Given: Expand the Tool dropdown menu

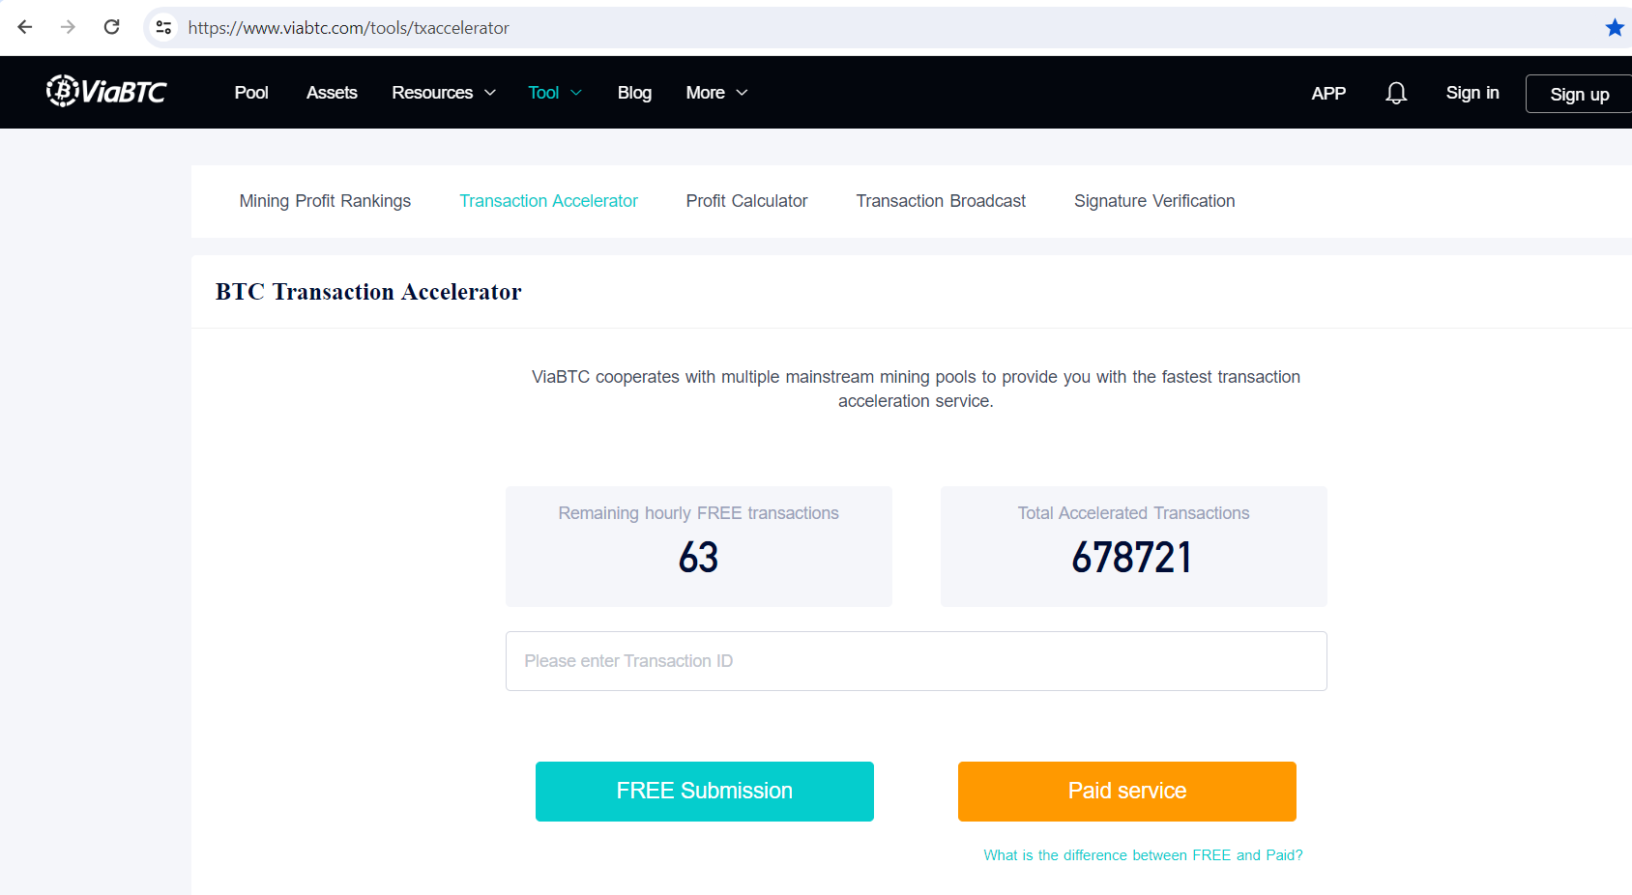Looking at the screenshot, I should pos(555,93).
